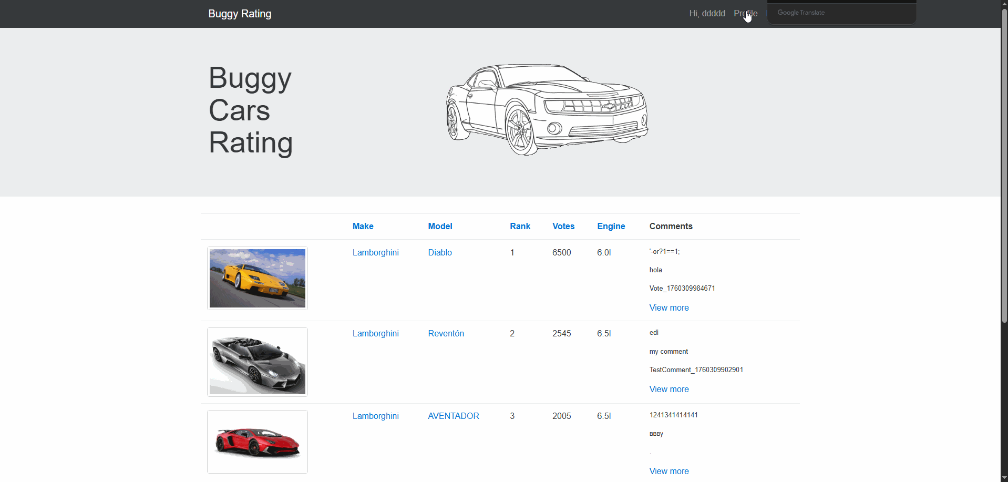Click the Buggy Rating brand link

point(240,14)
